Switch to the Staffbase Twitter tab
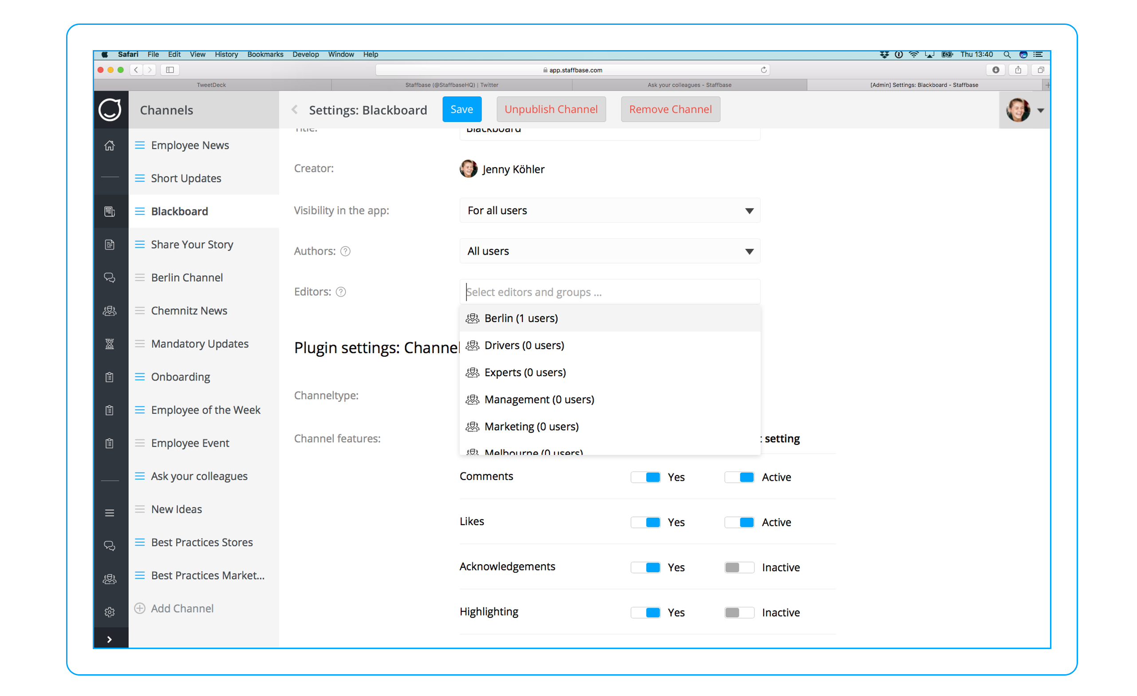The width and height of the screenshot is (1137, 696). 452,85
